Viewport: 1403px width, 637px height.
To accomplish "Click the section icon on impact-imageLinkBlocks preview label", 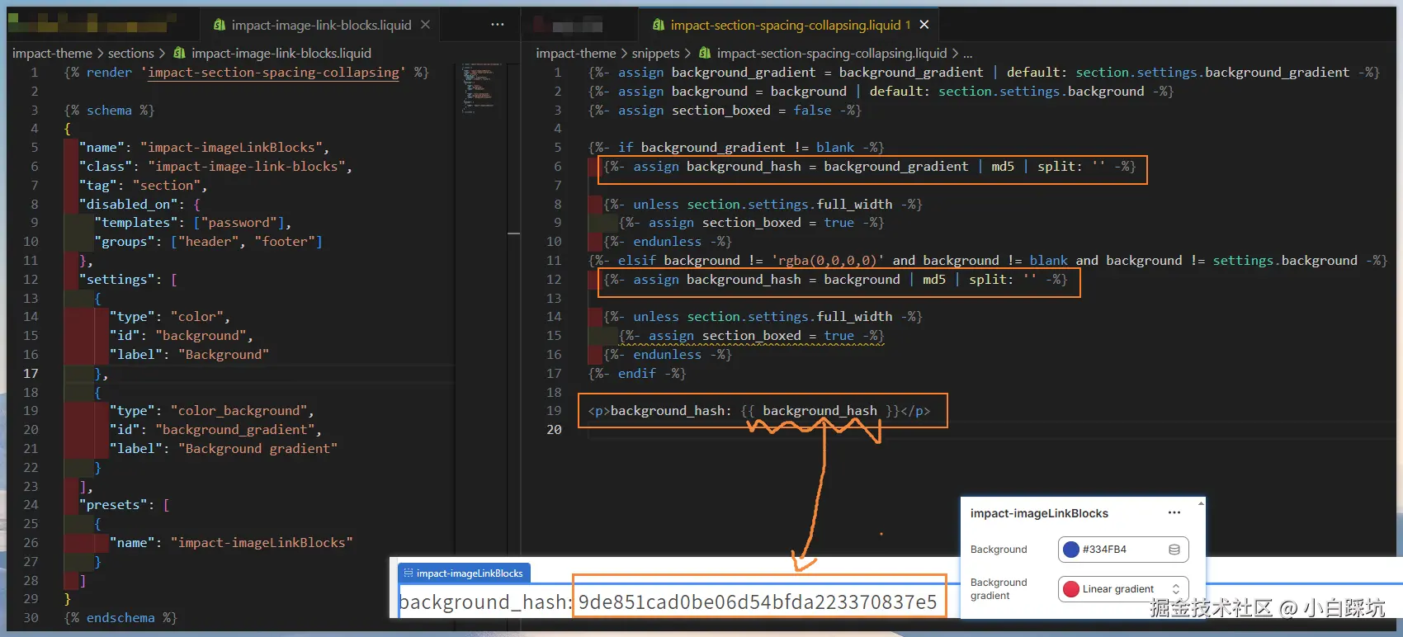I will pos(408,573).
